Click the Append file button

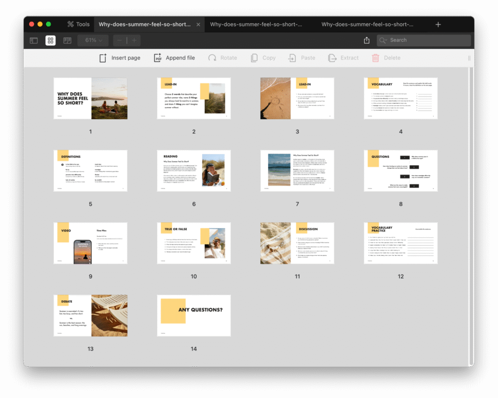click(x=174, y=58)
